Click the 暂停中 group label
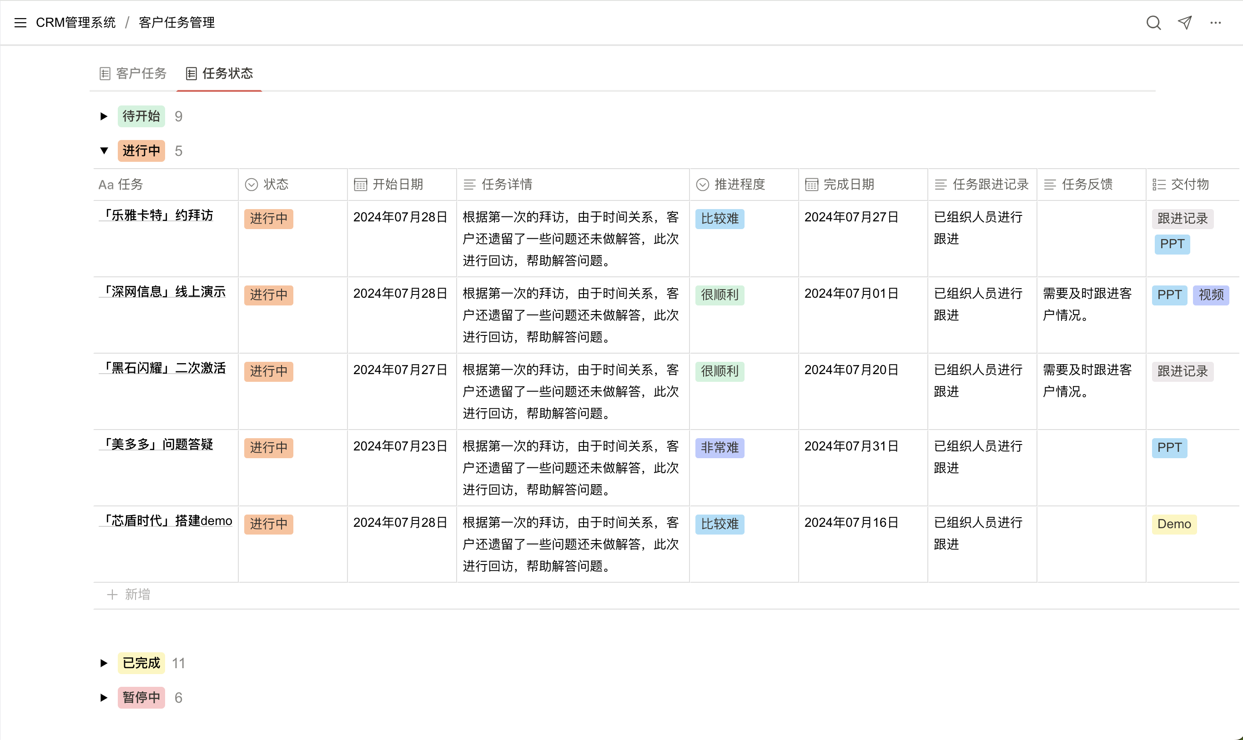Viewport: 1243px width, 740px height. point(141,697)
